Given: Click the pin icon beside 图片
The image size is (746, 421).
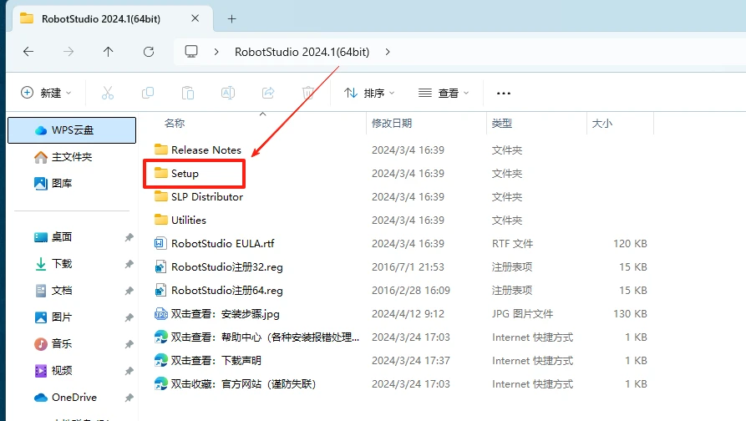Looking at the screenshot, I should tap(129, 317).
